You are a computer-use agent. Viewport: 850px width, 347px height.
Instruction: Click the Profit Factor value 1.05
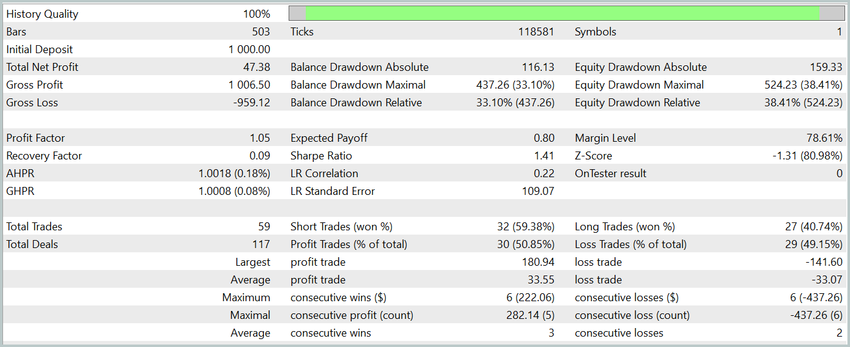(x=259, y=138)
